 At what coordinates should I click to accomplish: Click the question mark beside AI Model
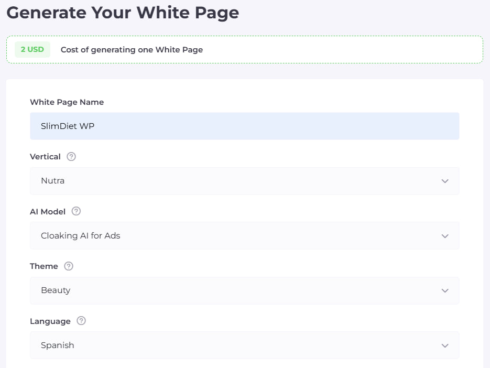[76, 211]
